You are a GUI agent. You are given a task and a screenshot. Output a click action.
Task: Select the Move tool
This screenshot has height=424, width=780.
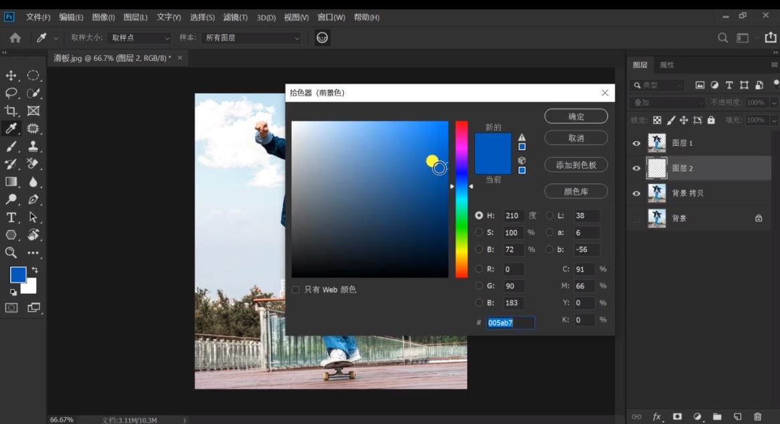pyautogui.click(x=11, y=76)
